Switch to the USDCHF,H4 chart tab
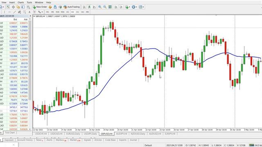Image resolution: width=262 pixels, height=147 pixels. coord(41,134)
